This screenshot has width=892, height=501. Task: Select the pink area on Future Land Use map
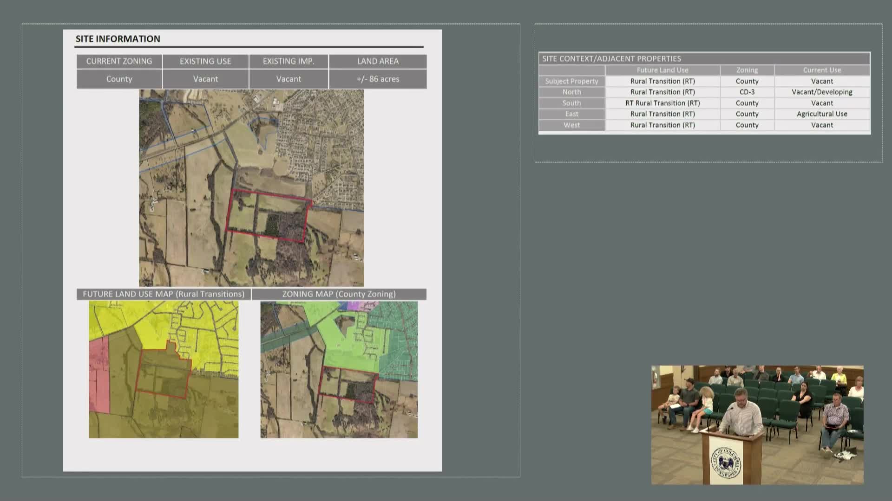click(x=99, y=374)
